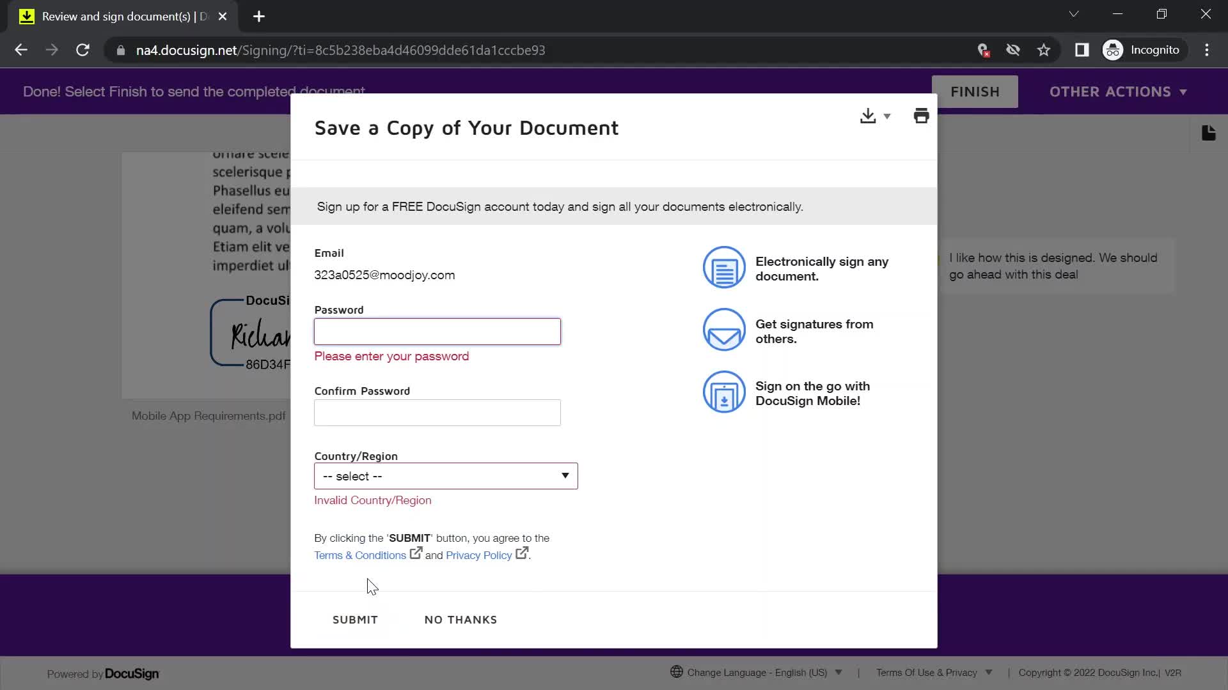This screenshot has height=690, width=1228.
Task: Click the electronically sign document icon
Action: [x=723, y=268]
